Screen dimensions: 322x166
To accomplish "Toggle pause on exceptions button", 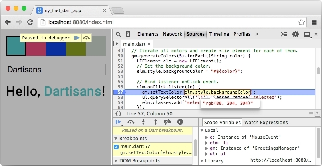I will (x=180, y=122).
